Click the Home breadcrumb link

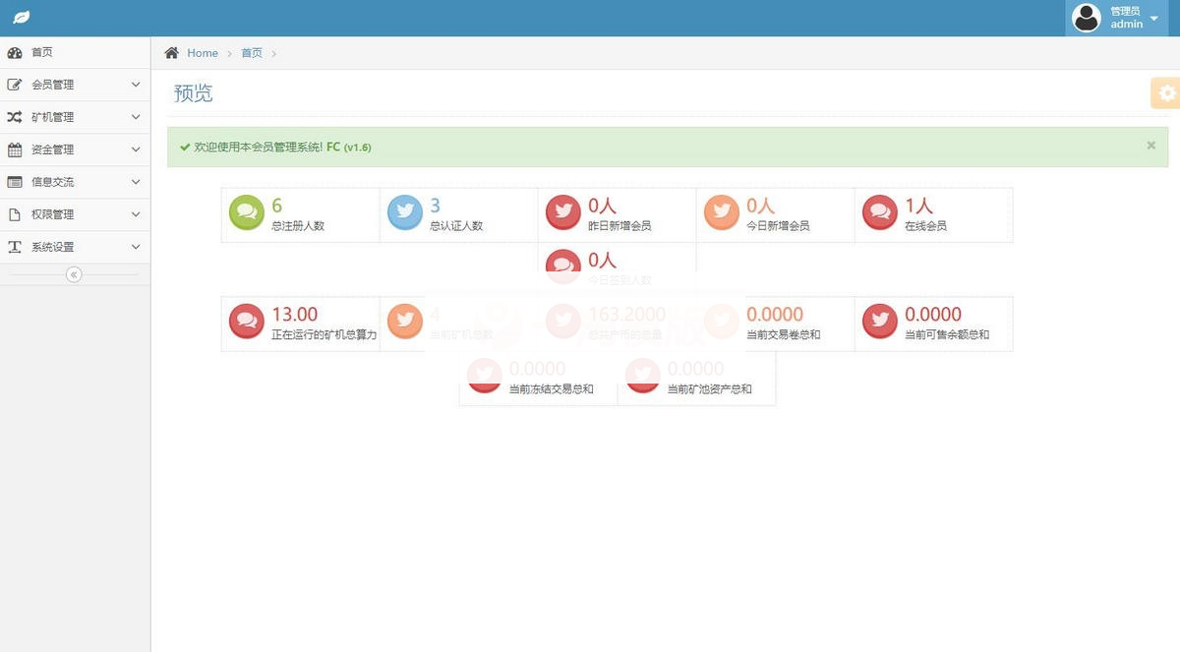203,53
